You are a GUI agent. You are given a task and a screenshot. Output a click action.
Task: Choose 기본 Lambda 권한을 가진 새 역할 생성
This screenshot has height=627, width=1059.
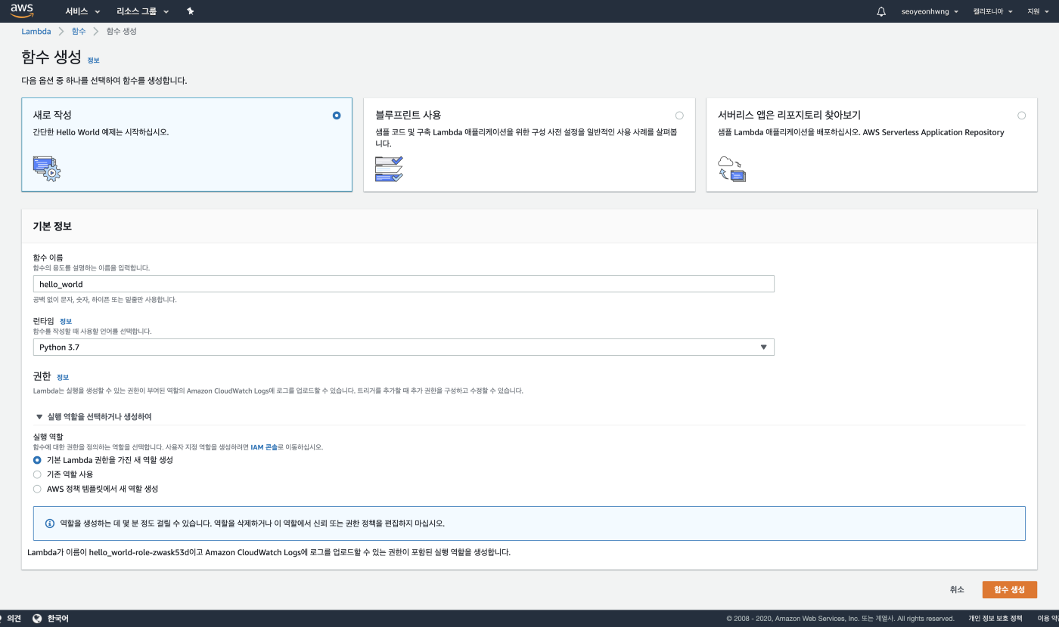click(x=37, y=460)
